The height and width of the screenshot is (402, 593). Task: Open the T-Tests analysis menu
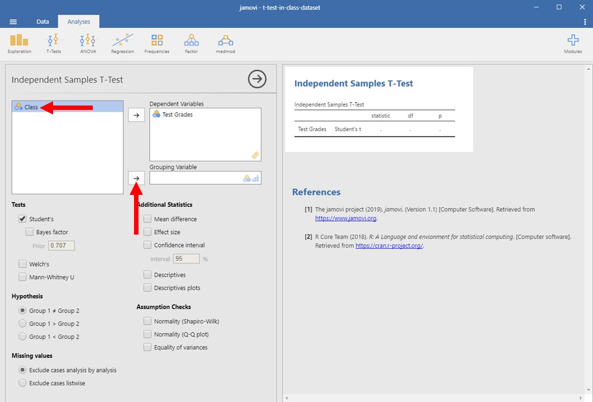54,44
